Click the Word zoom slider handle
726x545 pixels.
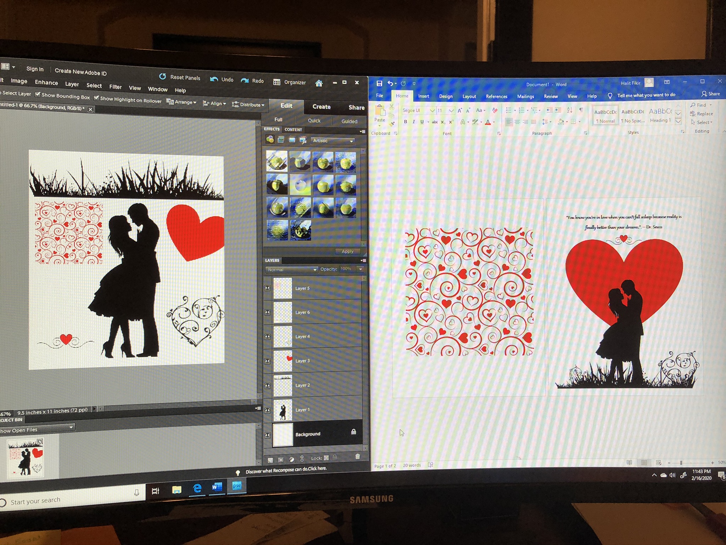681,463
